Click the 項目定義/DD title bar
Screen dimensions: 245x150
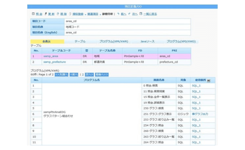(122, 7)
